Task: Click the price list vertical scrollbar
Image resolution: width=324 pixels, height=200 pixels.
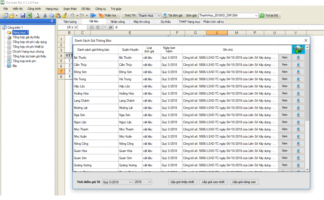Action: pos(307,95)
